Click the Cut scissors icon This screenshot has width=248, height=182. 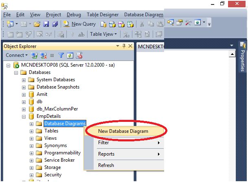[142, 24]
